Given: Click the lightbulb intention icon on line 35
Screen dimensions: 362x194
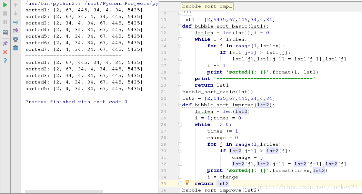Looking at the screenshot, I should pyautogui.click(x=187, y=183).
